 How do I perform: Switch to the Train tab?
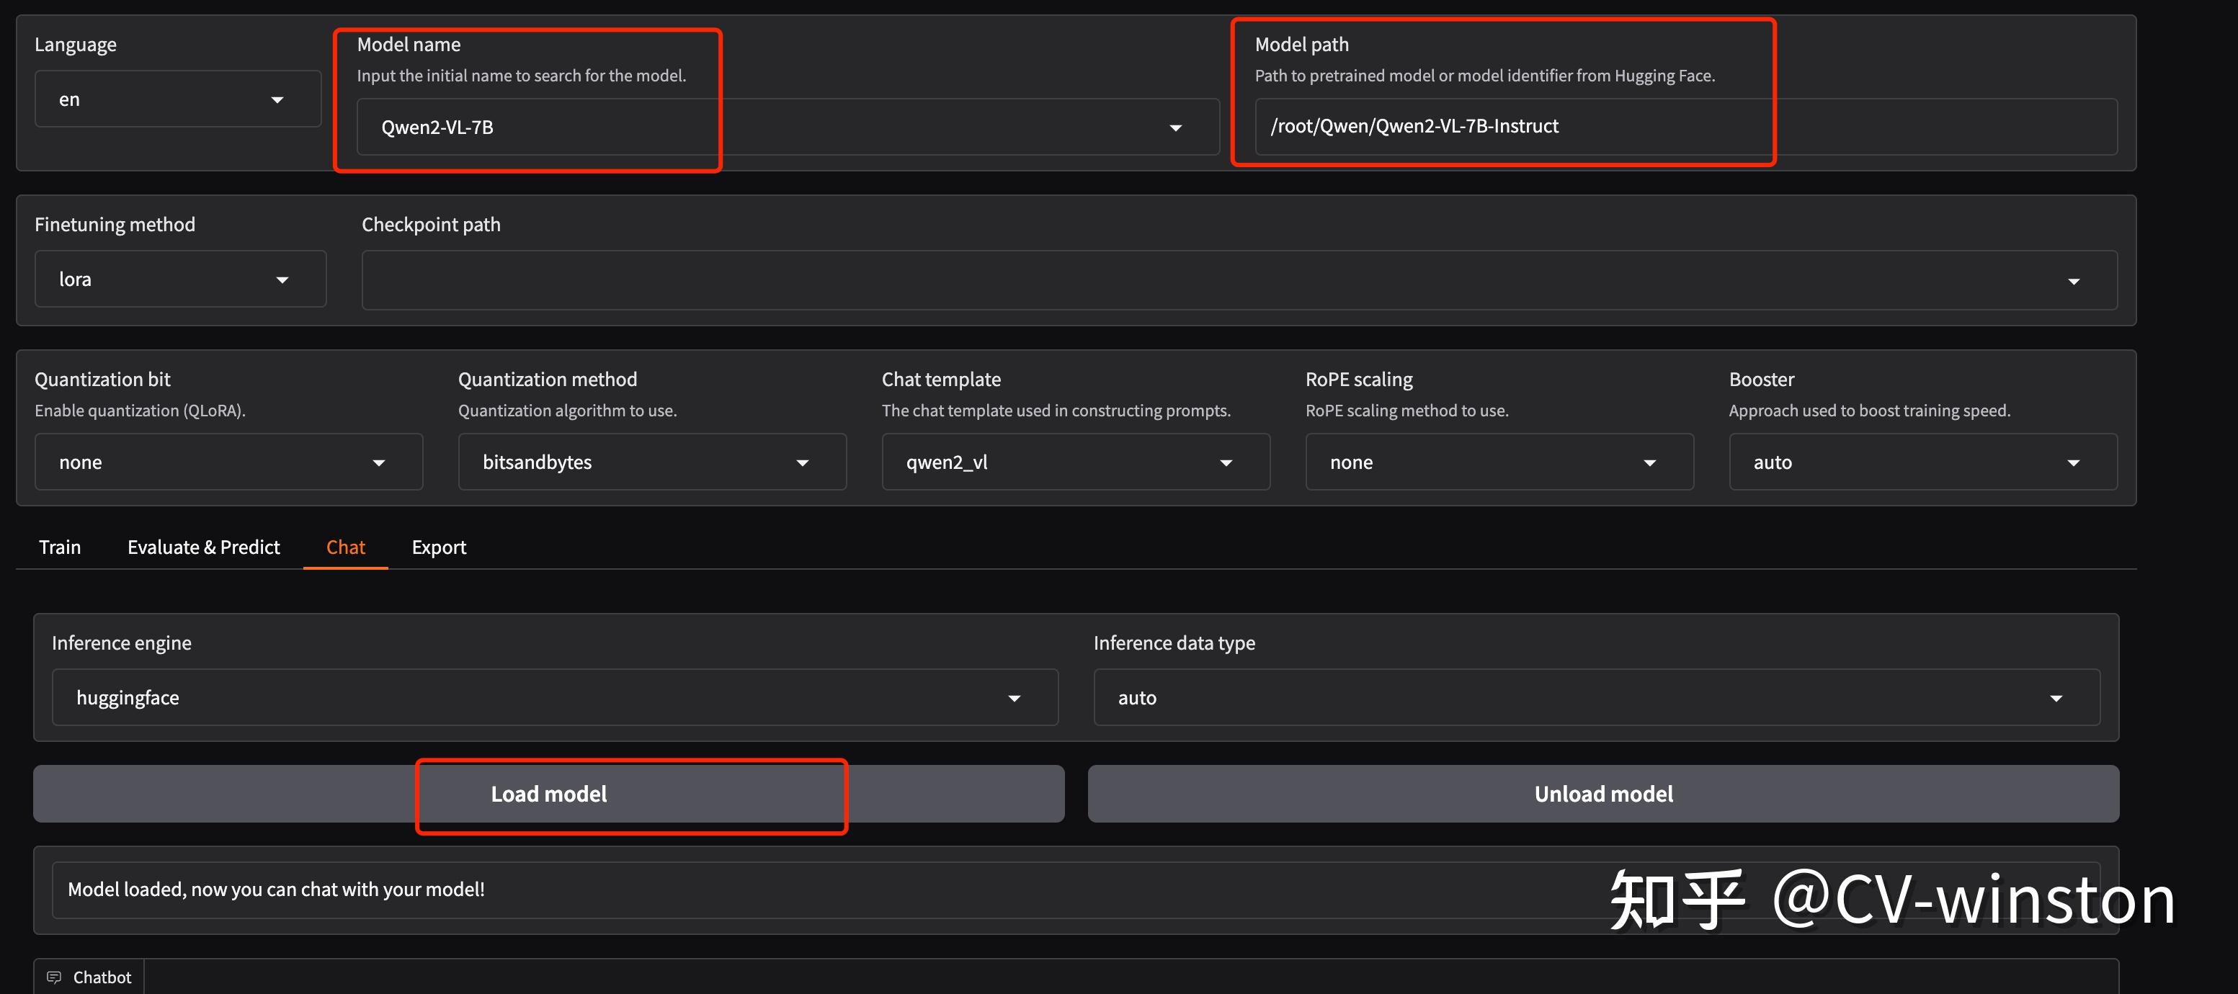click(x=60, y=547)
